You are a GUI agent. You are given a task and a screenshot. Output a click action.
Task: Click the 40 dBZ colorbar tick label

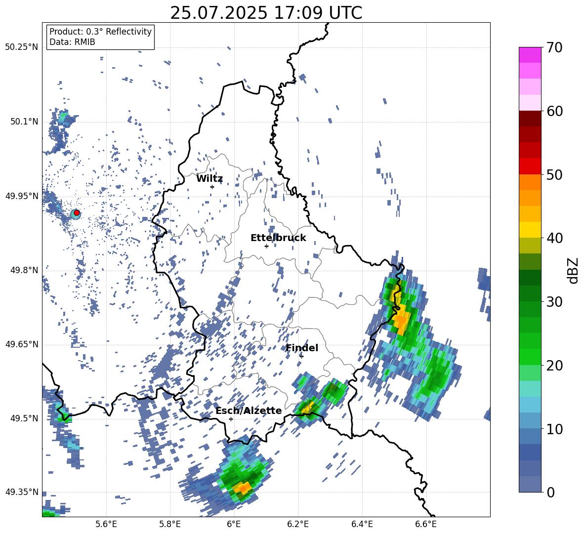pos(554,238)
